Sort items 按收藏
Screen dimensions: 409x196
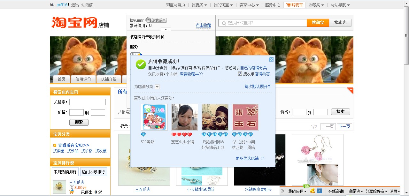click(101, 151)
